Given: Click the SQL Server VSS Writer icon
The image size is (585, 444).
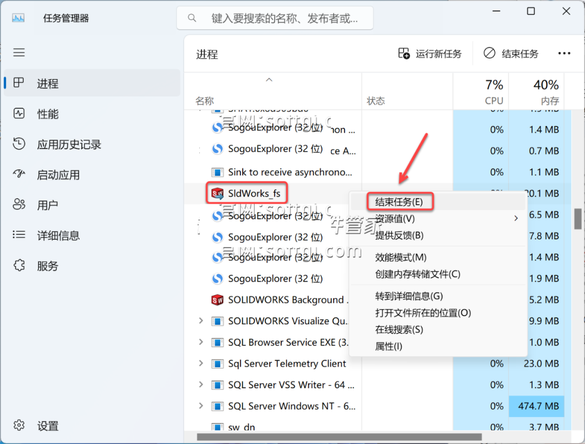Looking at the screenshot, I should click(x=217, y=385).
